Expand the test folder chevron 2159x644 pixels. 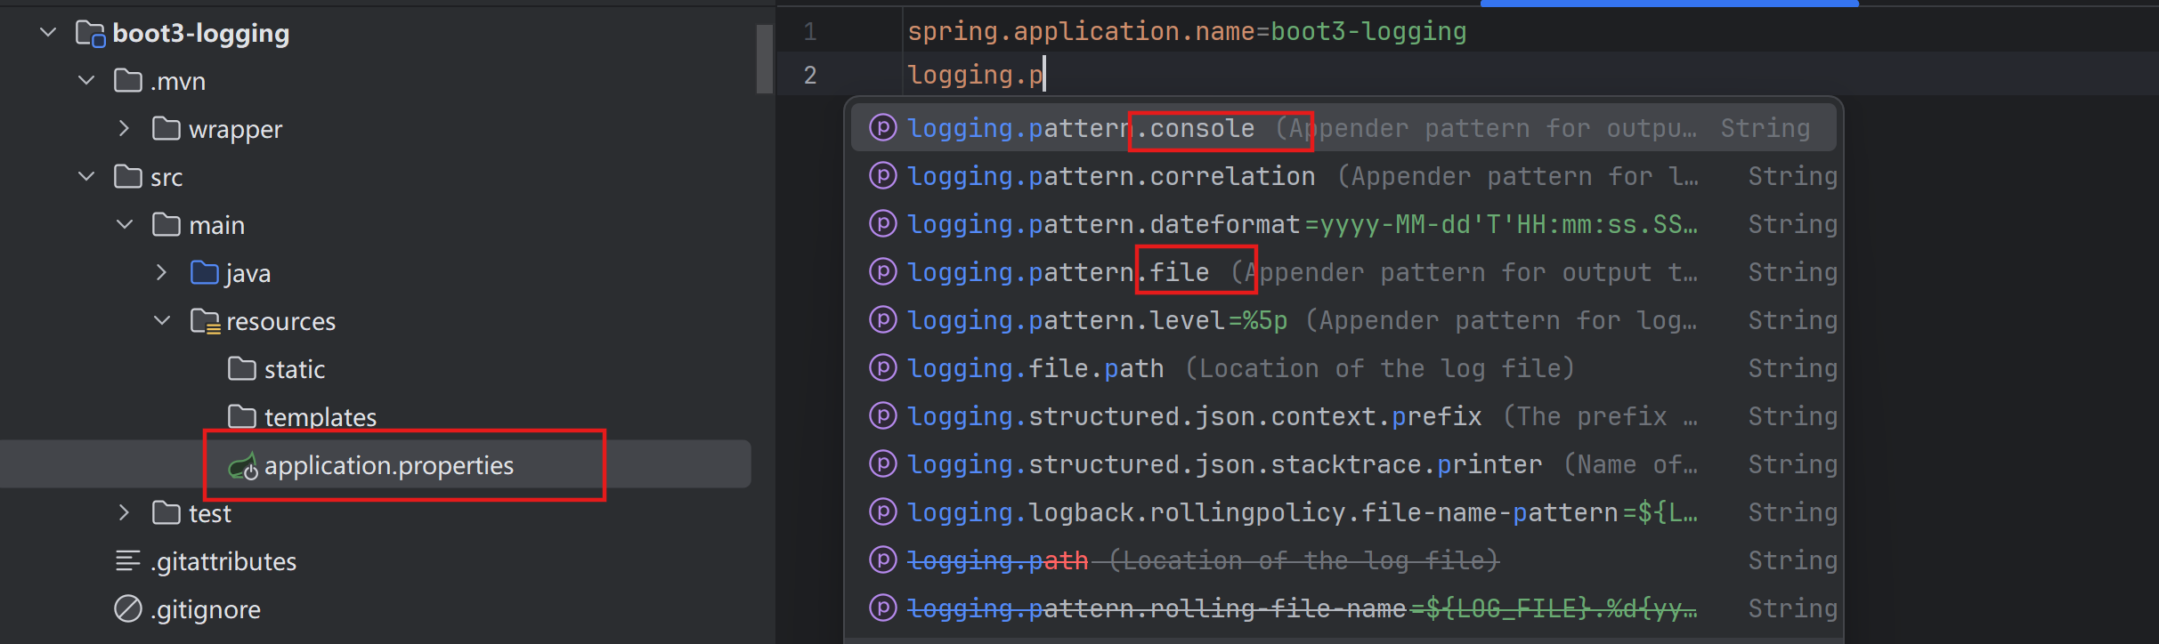(125, 513)
